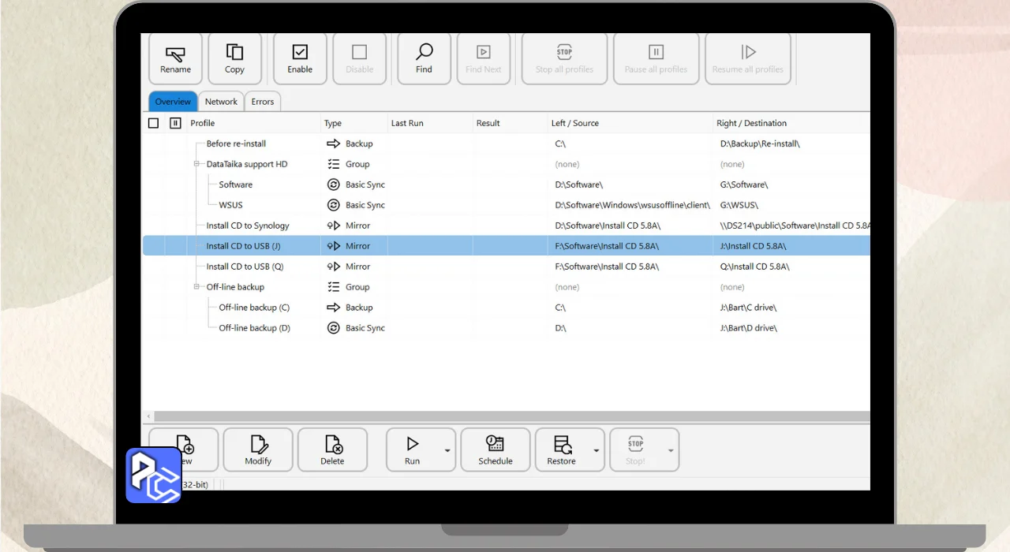Click the Rename toolbar icon
Screen dimensions: 1010x552
pos(175,54)
